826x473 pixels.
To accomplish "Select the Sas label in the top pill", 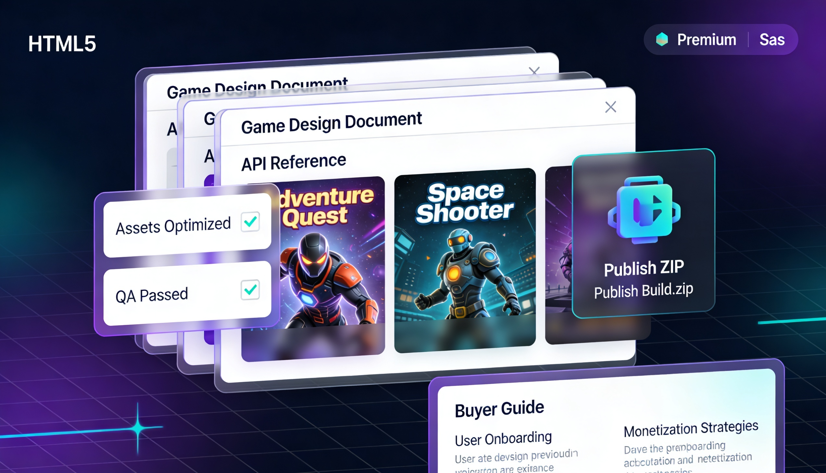I will [772, 40].
